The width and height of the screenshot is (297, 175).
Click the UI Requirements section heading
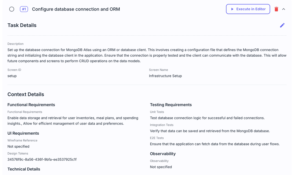[x=23, y=133]
